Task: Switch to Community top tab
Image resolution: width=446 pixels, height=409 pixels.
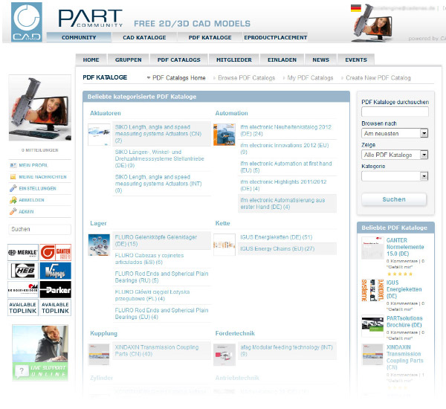Action: click(79, 37)
